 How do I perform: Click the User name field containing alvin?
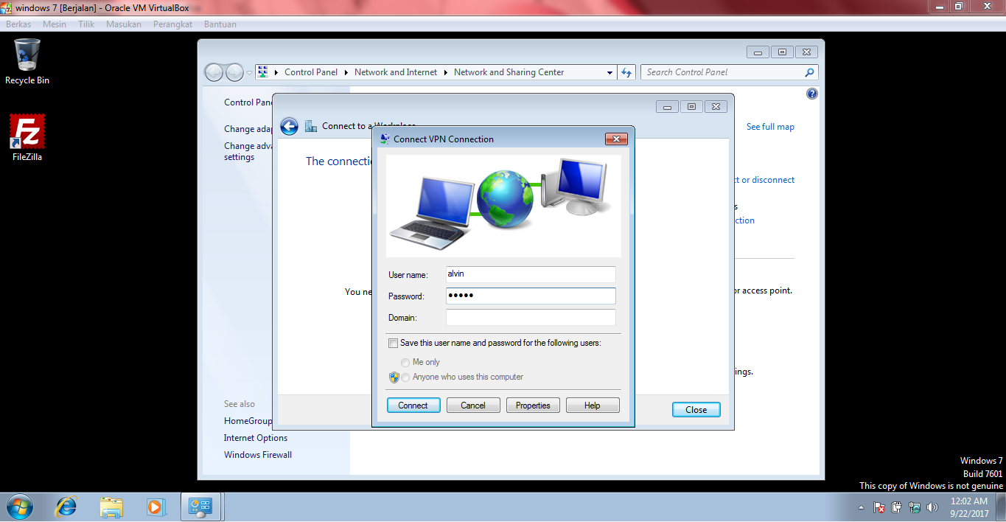pos(531,274)
